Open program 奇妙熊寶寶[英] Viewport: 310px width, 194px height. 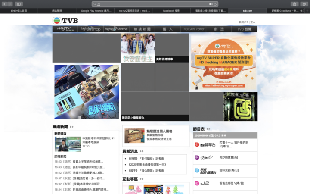click(x=229, y=157)
